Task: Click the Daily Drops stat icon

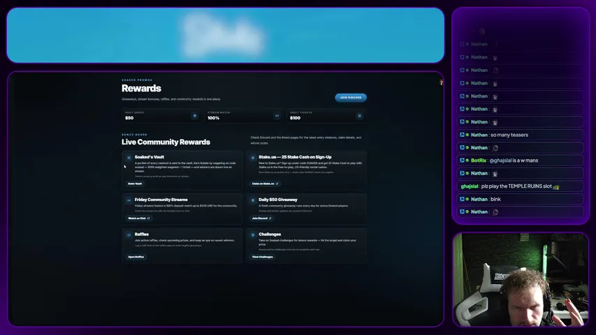Action: click(x=195, y=116)
